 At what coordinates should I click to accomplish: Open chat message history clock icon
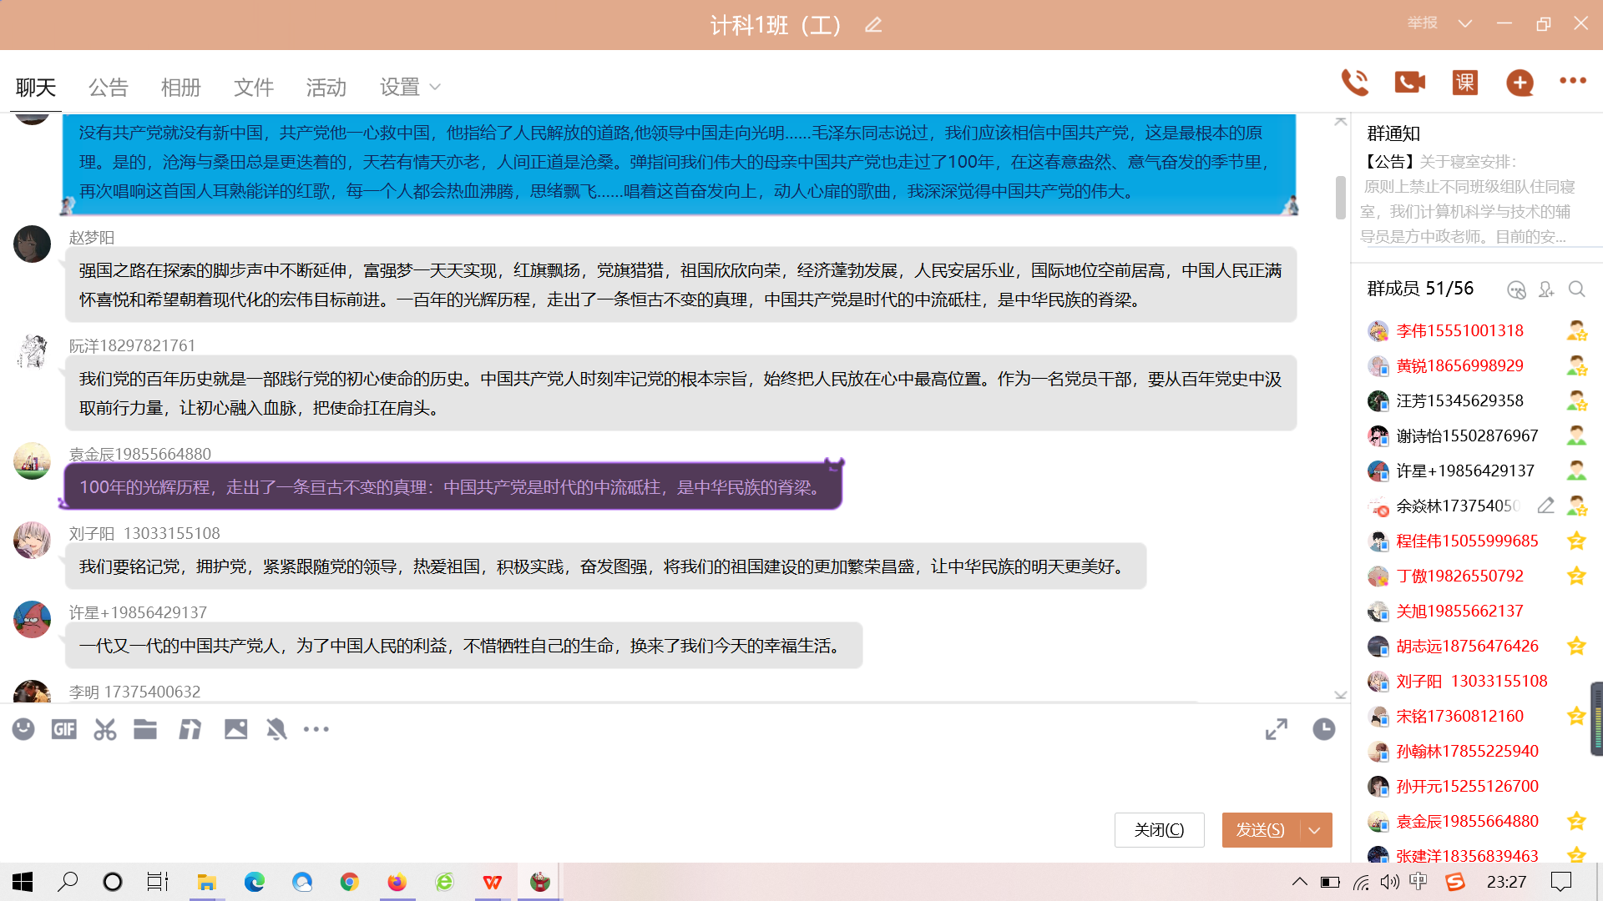pyautogui.click(x=1323, y=729)
